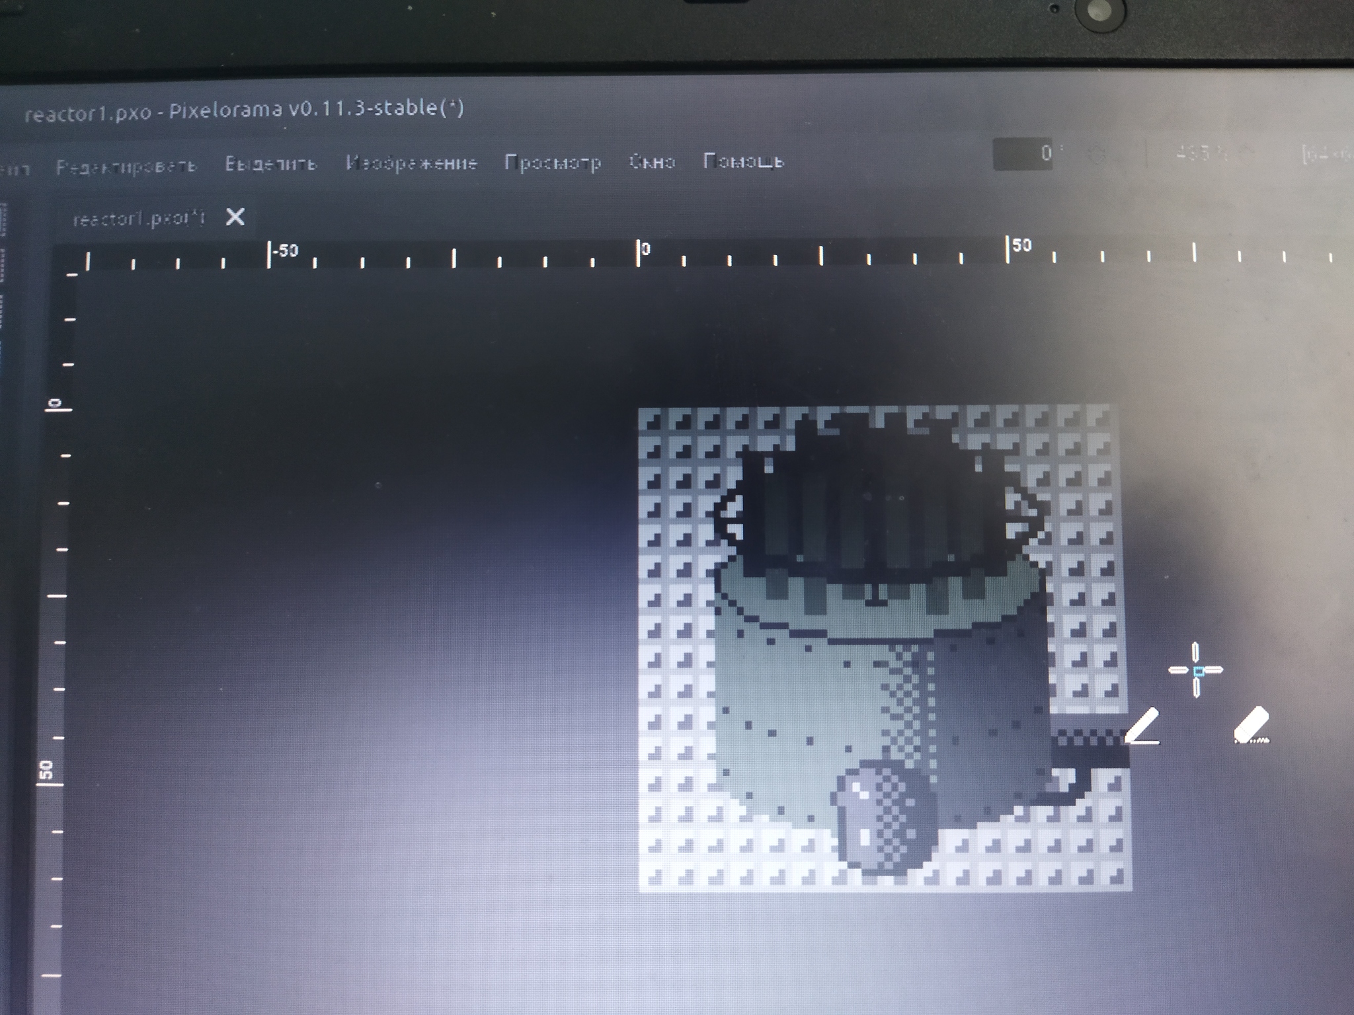The width and height of the screenshot is (1354, 1015).
Task: Click the reactor pixel art canvas
Action: point(885,648)
